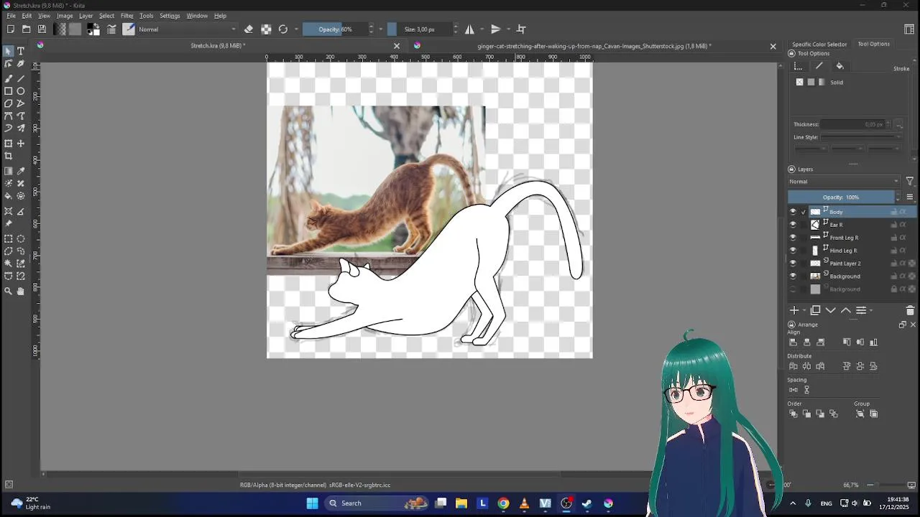920x517 pixels.
Task: Open the Settings menu
Action: (170, 16)
